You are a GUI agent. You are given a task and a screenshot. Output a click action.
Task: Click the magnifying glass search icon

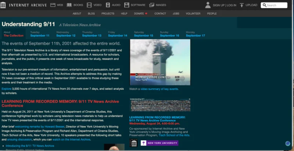[x=265, y=5]
